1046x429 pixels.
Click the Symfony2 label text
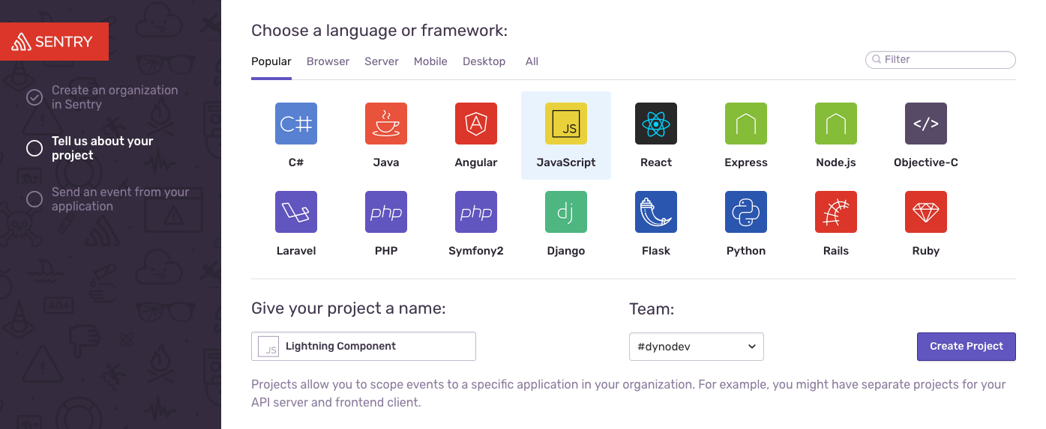476,251
